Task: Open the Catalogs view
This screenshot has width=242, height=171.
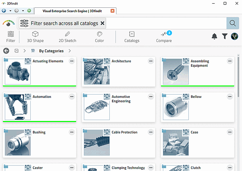Action: click(132, 37)
